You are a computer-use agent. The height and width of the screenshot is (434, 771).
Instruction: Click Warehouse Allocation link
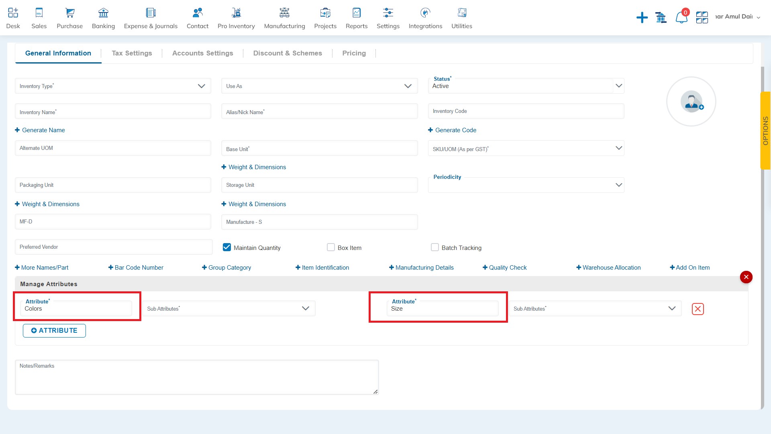608,268
